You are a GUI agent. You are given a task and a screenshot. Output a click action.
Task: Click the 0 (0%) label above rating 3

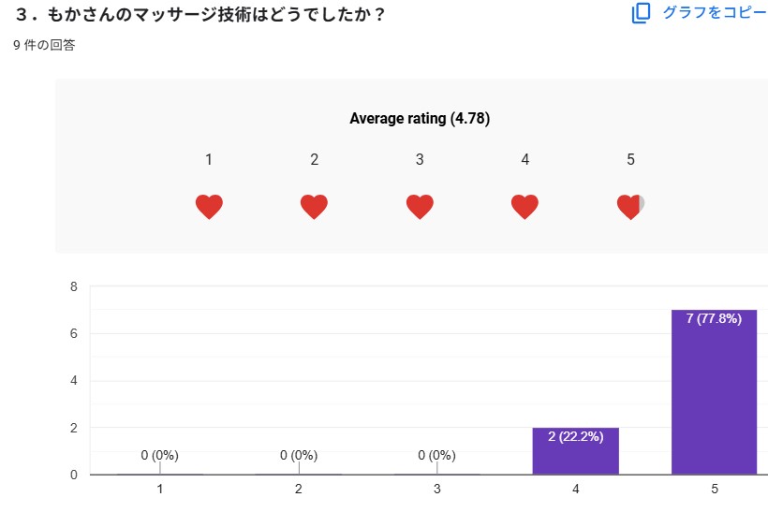[437, 456]
